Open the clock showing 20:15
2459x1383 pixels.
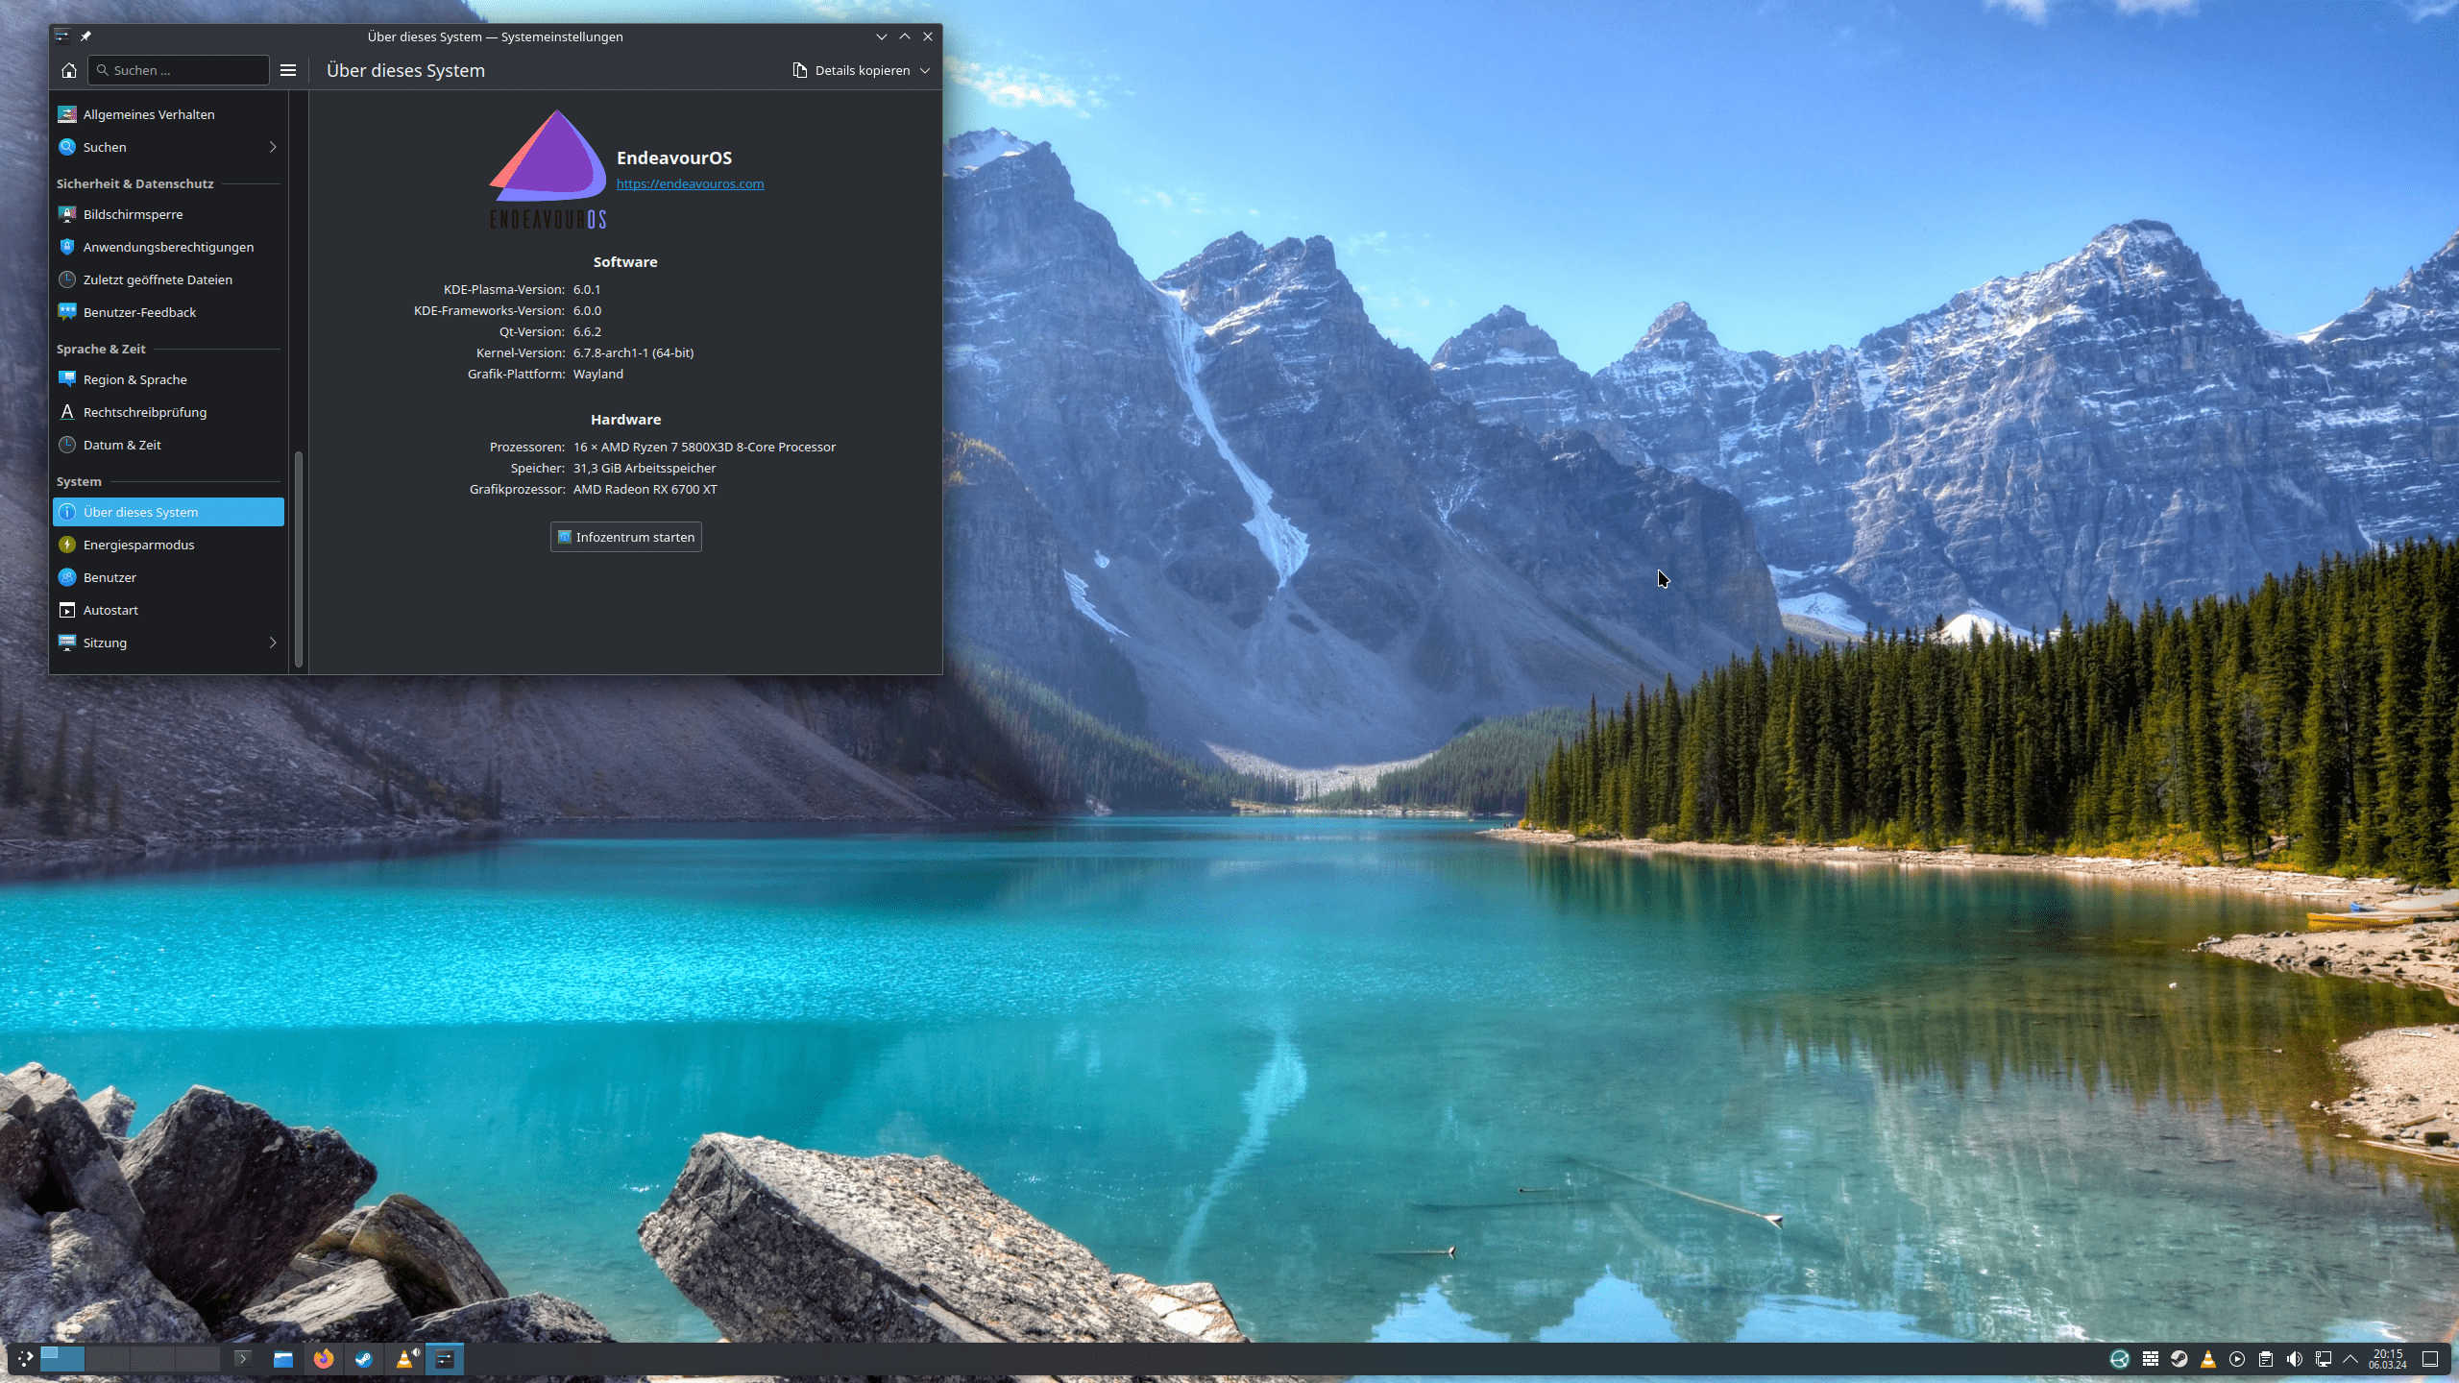coord(2388,1358)
